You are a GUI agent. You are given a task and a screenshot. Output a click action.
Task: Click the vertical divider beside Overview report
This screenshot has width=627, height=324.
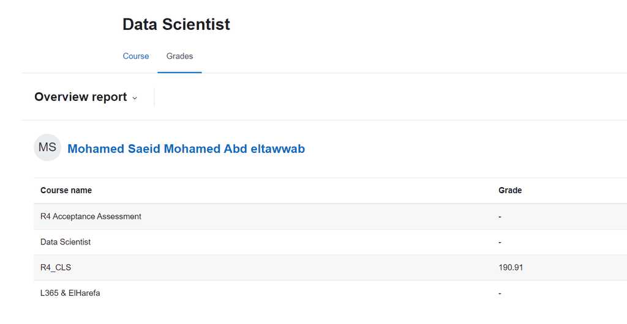154,97
